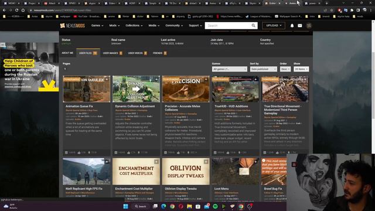Open the Oblivion Display Tweaks thumbnail
Screen dimensions: 375x211
point(186,171)
